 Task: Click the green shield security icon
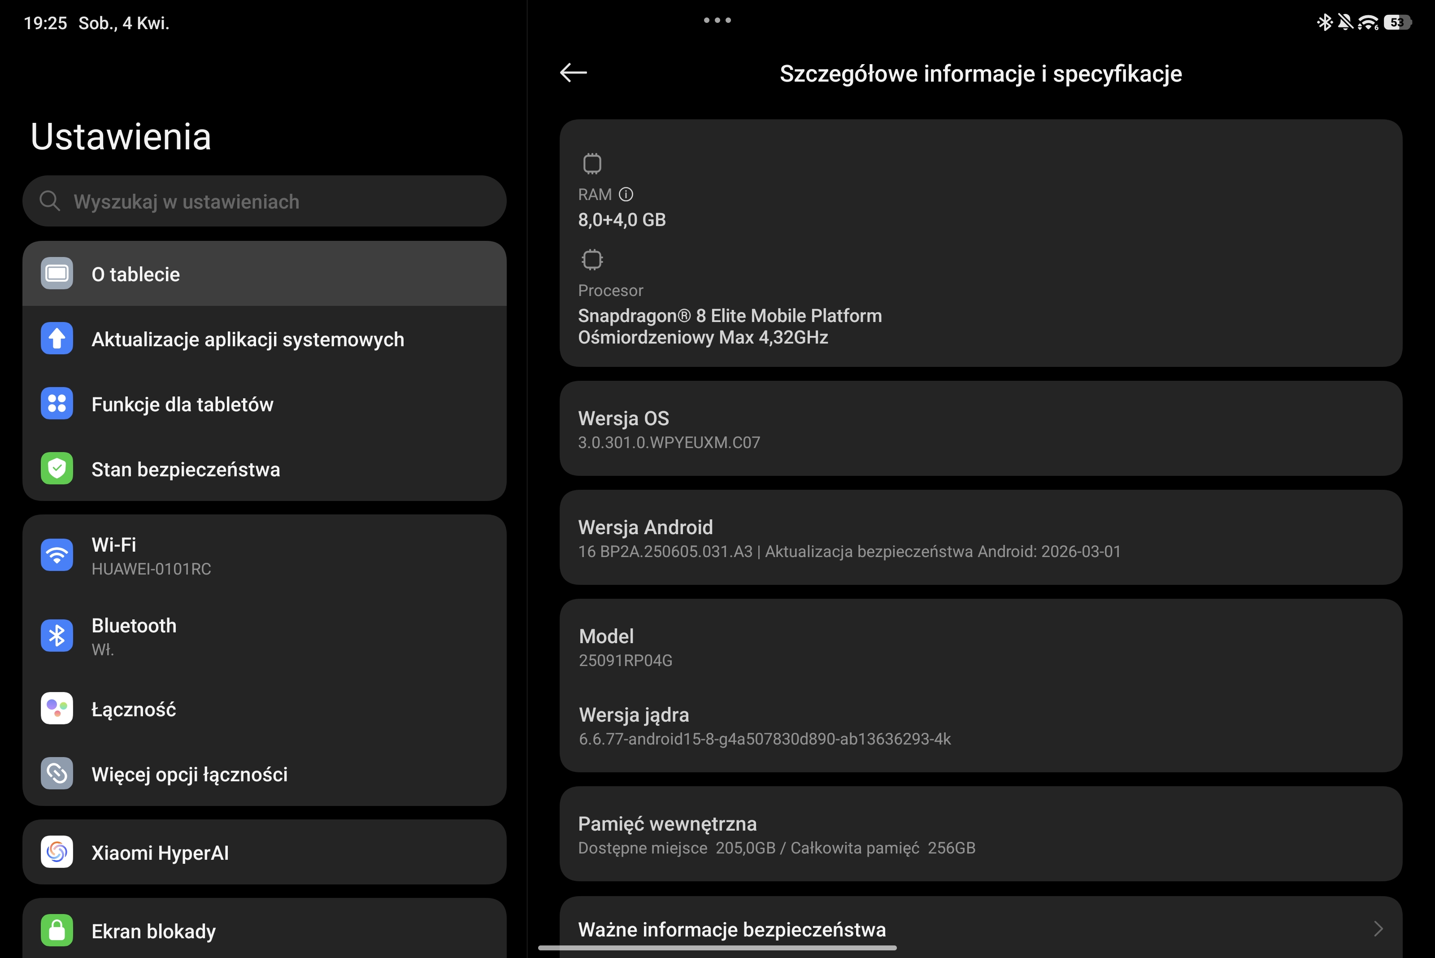57,469
